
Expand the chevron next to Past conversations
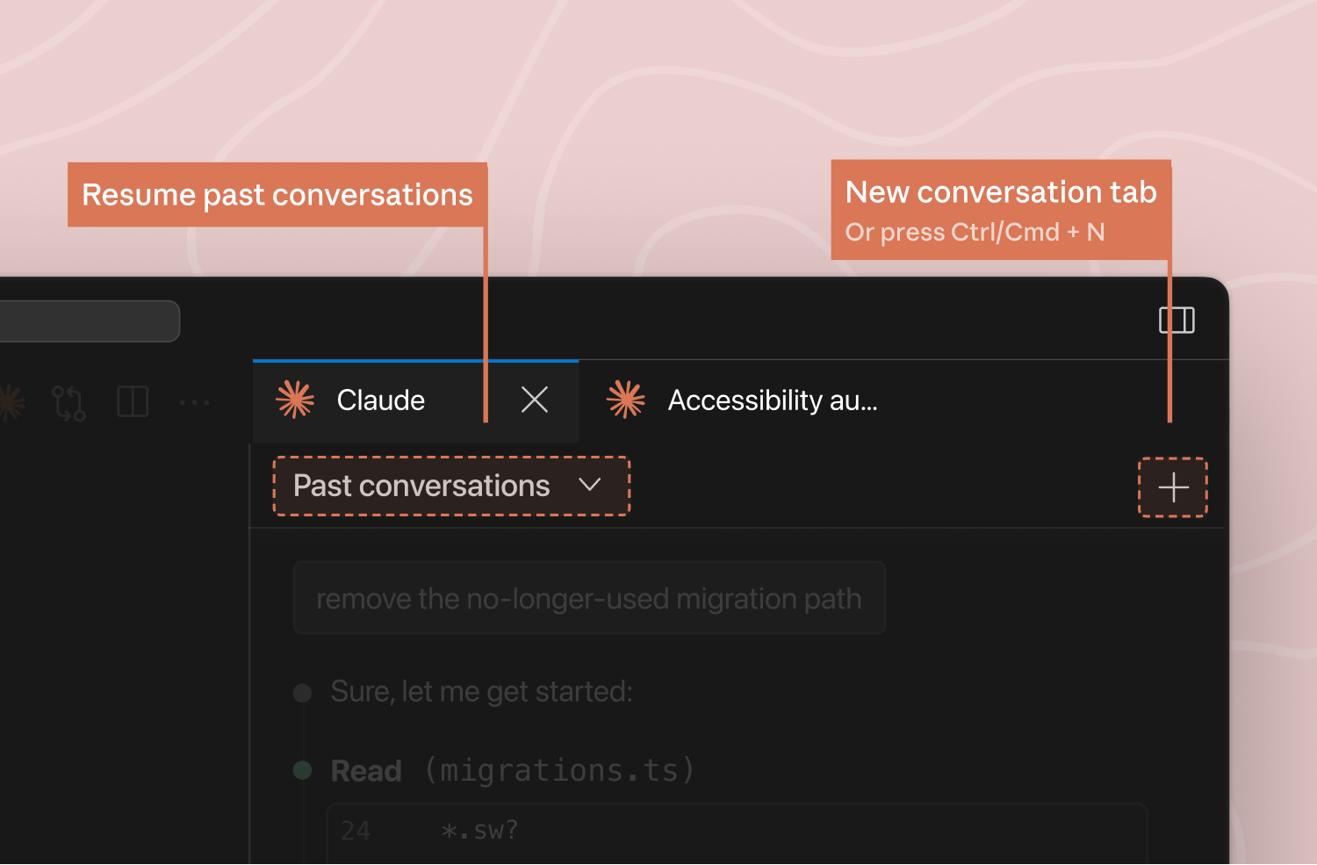tap(590, 485)
